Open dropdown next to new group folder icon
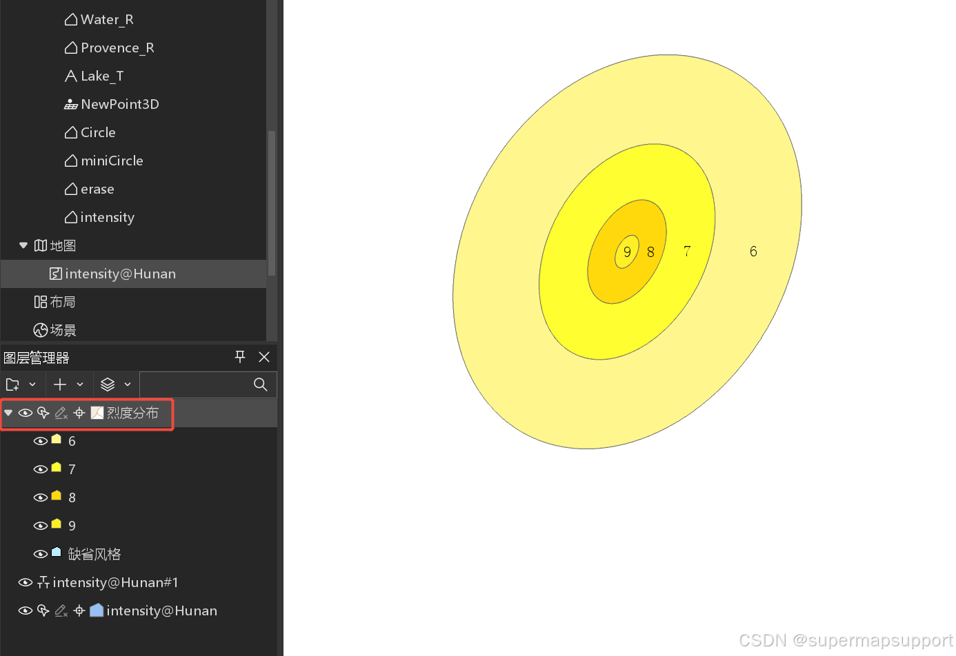Screen dimensions: 956x656 [32, 385]
